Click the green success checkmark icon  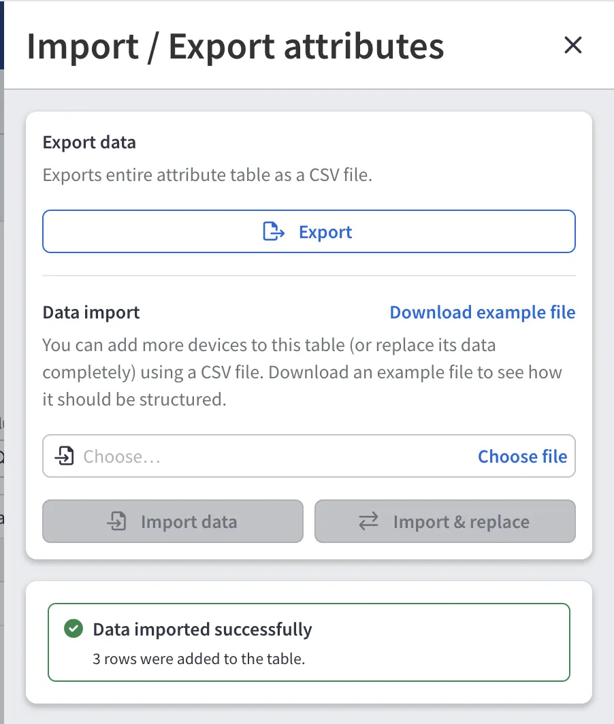pos(73,629)
